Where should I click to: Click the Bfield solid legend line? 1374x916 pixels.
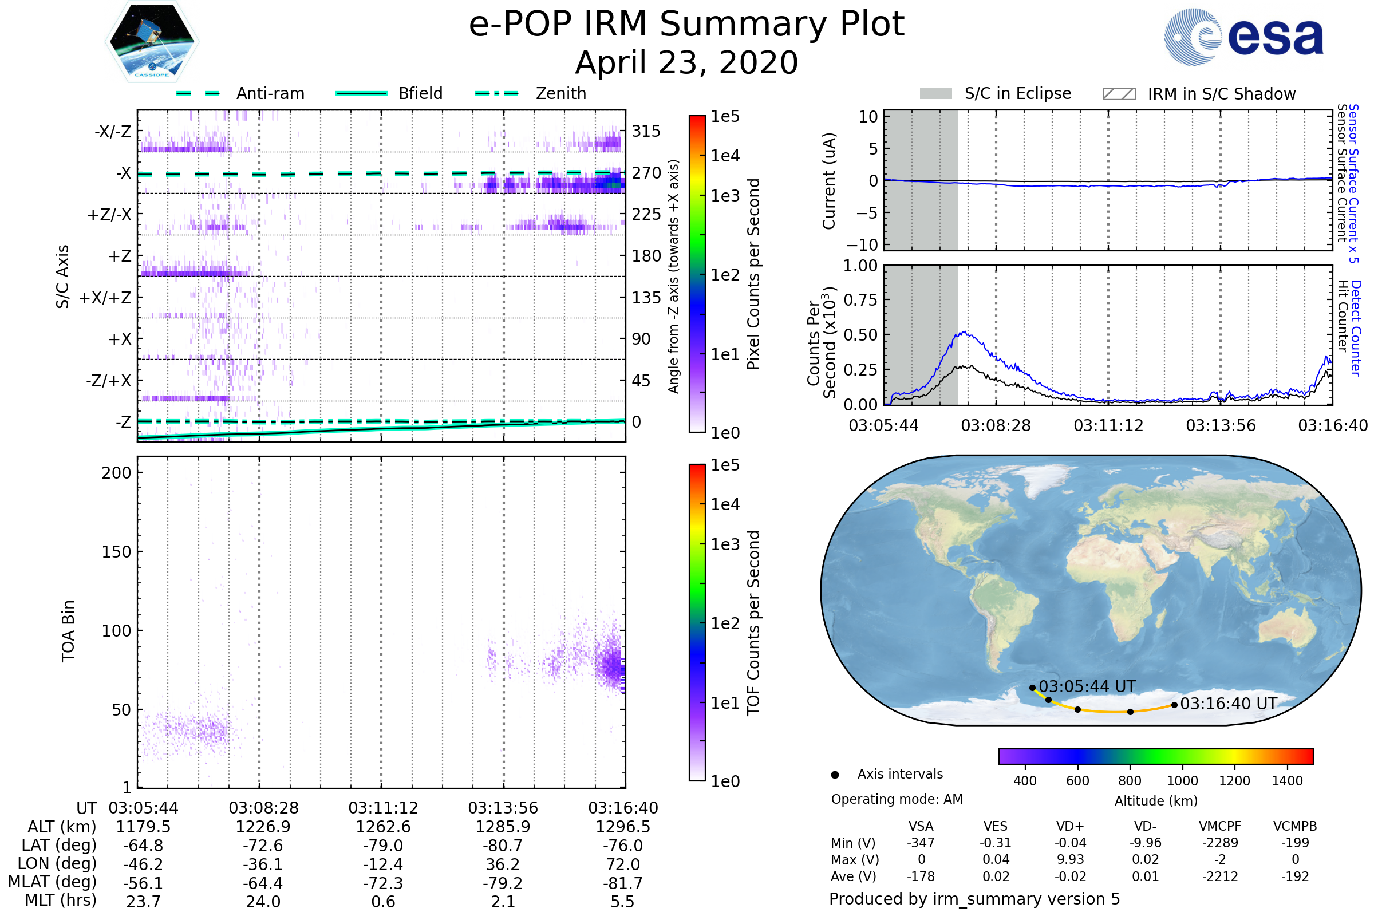pyautogui.click(x=361, y=93)
